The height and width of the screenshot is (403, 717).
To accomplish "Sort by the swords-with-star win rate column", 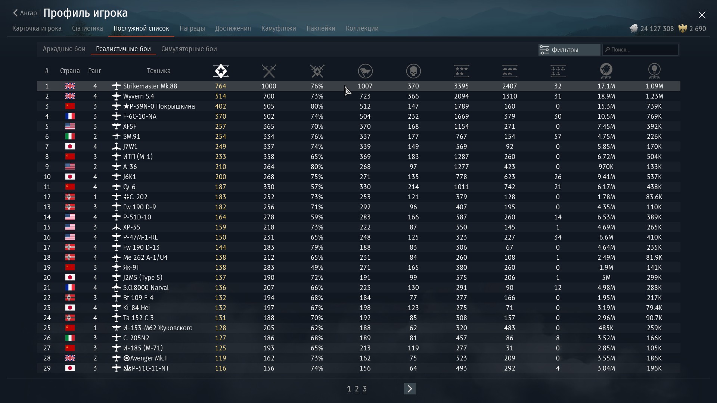I will click(x=317, y=71).
